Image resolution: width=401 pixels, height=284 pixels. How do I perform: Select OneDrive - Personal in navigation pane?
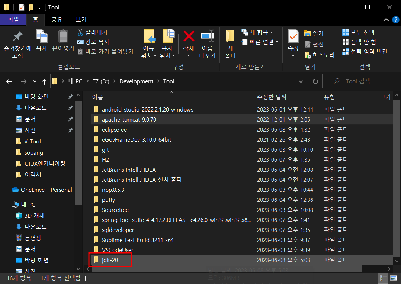point(42,190)
